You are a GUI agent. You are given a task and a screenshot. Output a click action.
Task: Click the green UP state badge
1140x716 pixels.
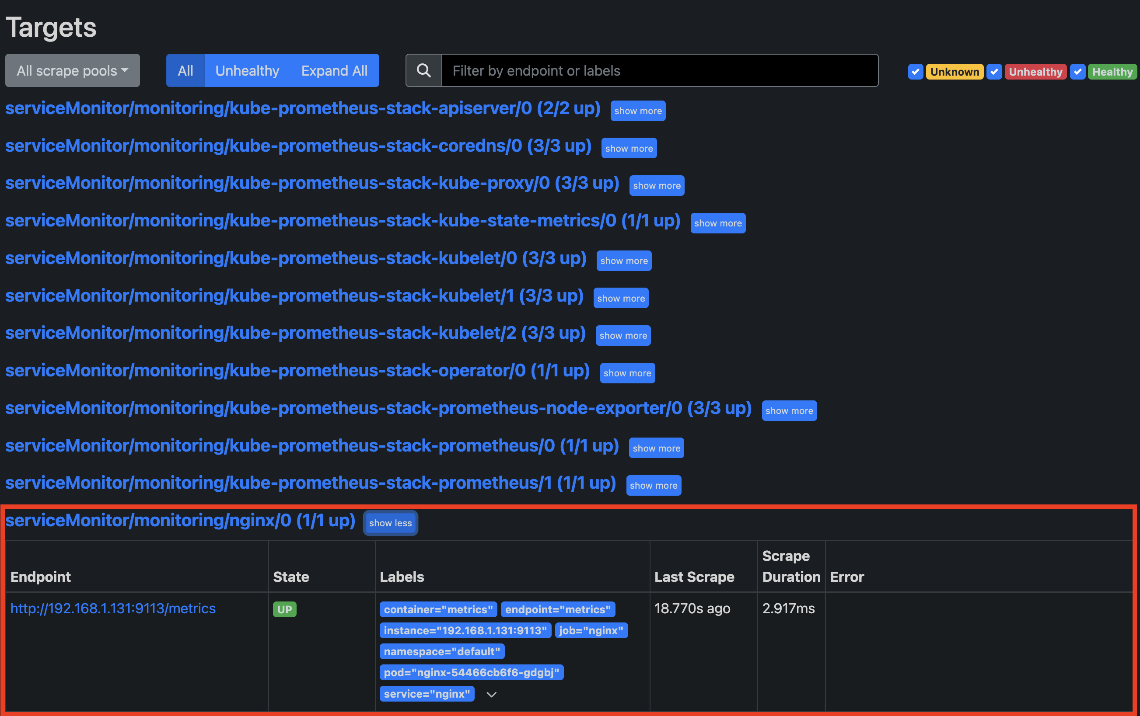(x=284, y=609)
